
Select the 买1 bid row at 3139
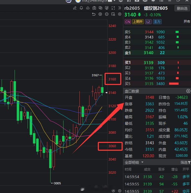pyautogui.click(x=157, y=63)
